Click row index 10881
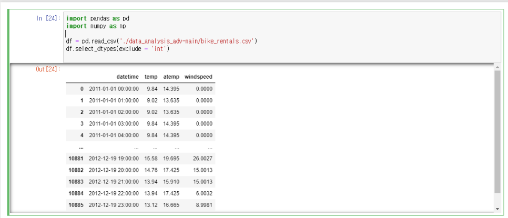The height and width of the screenshot is (218, 508). (76, 159)
